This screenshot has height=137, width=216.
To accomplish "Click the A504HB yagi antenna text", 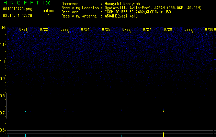I will pos(121,16).
